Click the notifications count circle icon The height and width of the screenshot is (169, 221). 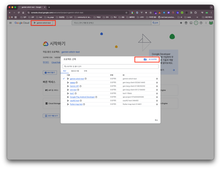click(x=196, y=23)
